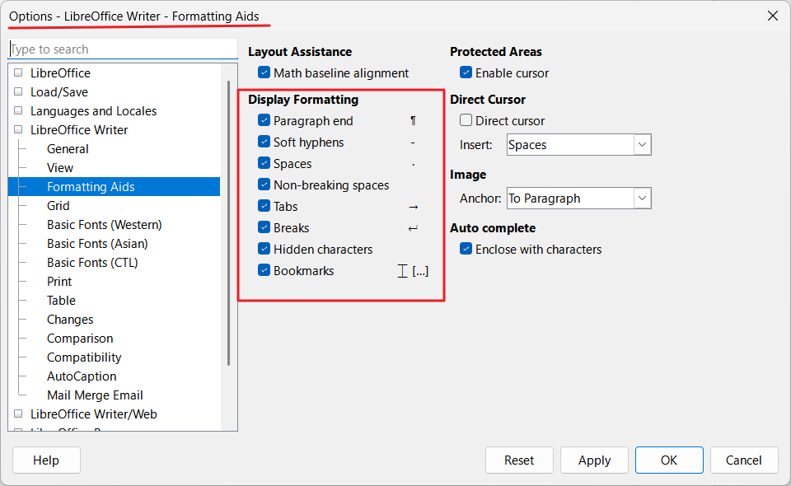This screenshot has width=791, height=486.
Task: Collapse the LibreOffice Writer node
Action: pos(18,129)
